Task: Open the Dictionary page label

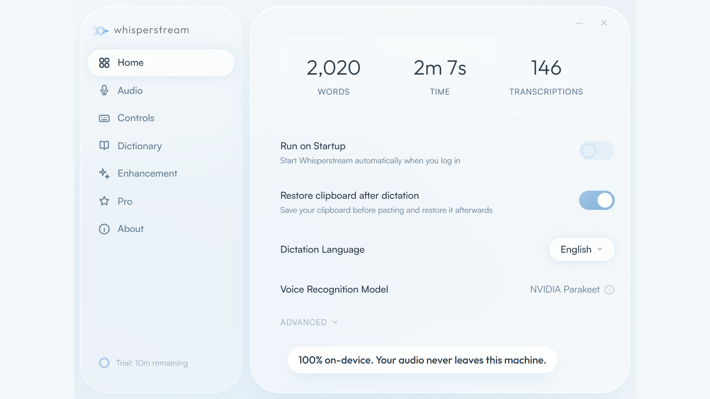Action: pyautogui.click(x=140, y=146)
